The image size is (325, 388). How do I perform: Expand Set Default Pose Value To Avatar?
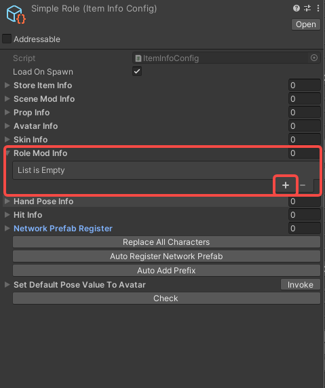[7, 285]
